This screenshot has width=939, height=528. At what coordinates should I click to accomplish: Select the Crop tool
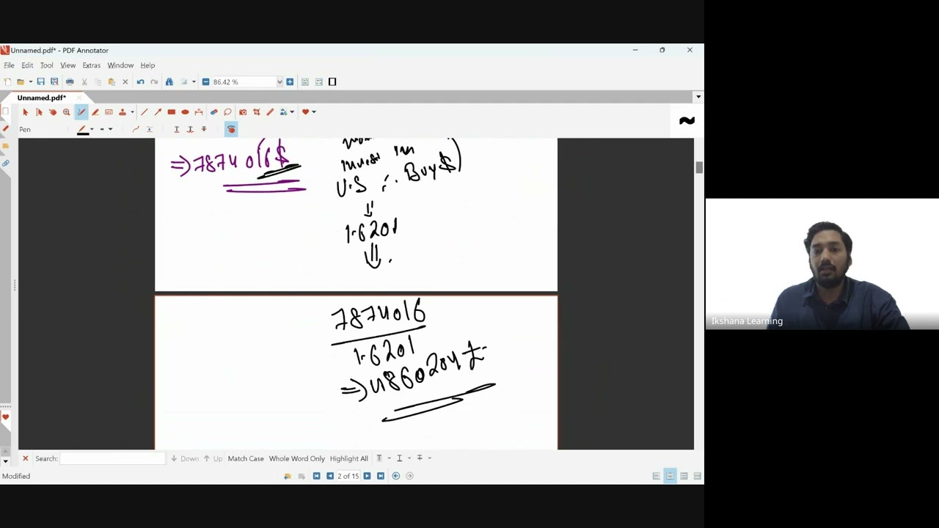pyautogui.click(x=256, y=111)
